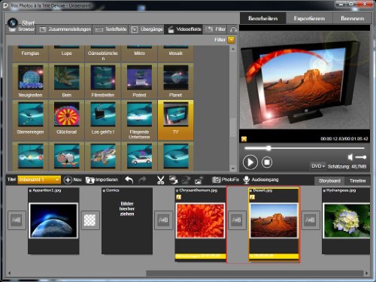Select the Podest video effect

coord(139,81)
